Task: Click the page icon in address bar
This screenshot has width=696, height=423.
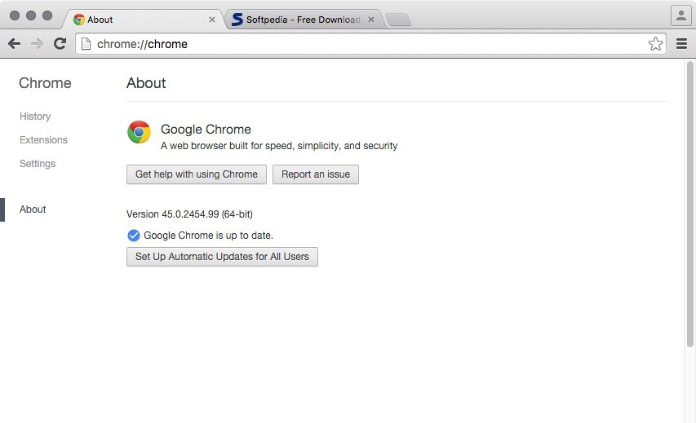Action: tap(86, 44)
